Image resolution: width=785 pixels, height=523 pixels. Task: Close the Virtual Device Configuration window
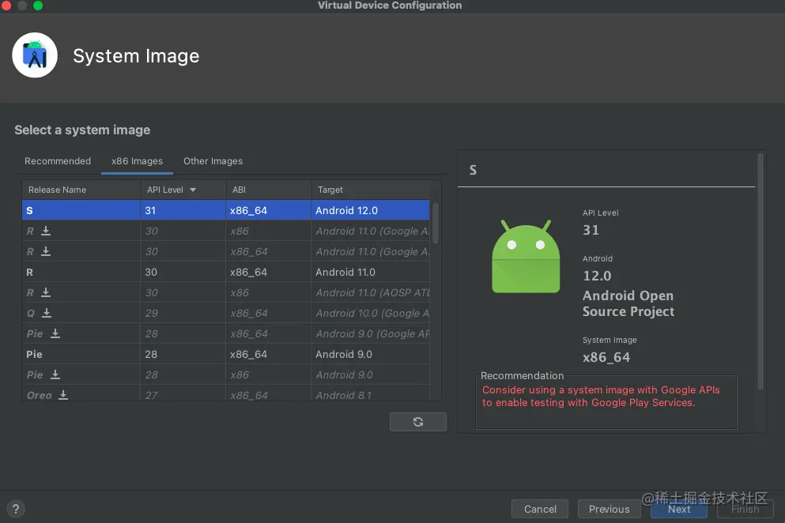(x=6, y=6)
